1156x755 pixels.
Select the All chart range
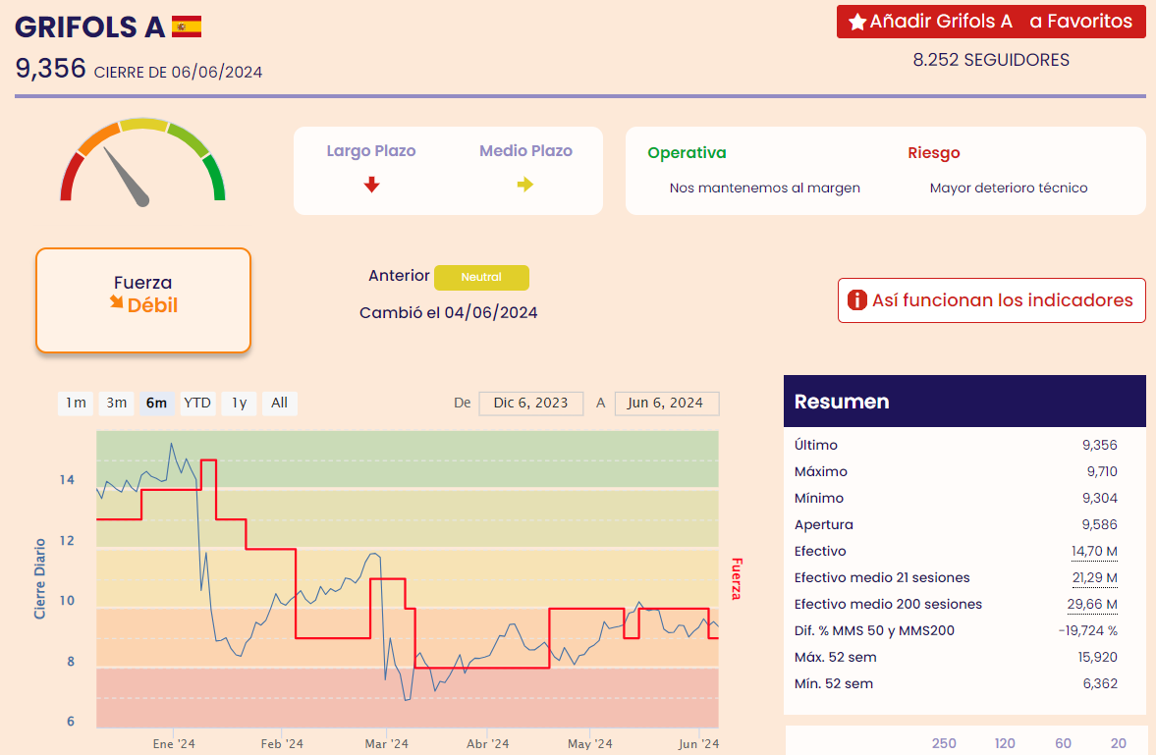pyautogui.click(x=279, y=404)
